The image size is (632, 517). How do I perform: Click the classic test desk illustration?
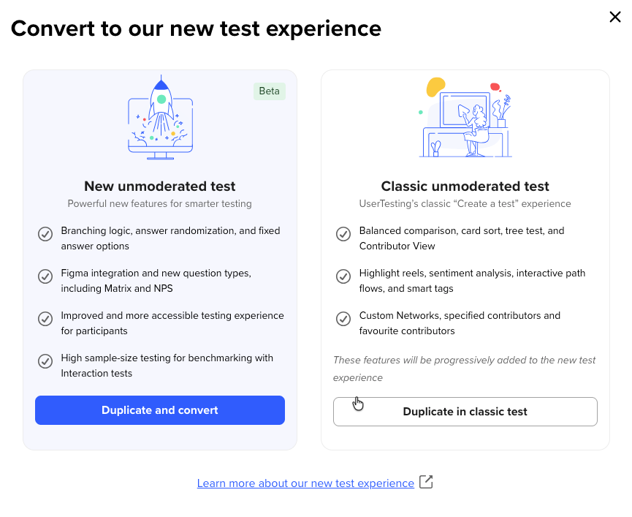point(465,117)
